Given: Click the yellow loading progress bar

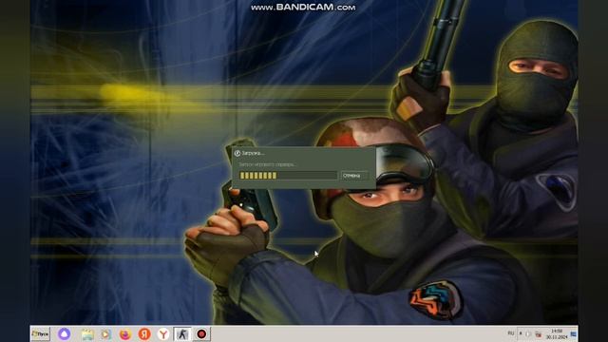Looking at the screenshot, I should (x=288, y=176).
